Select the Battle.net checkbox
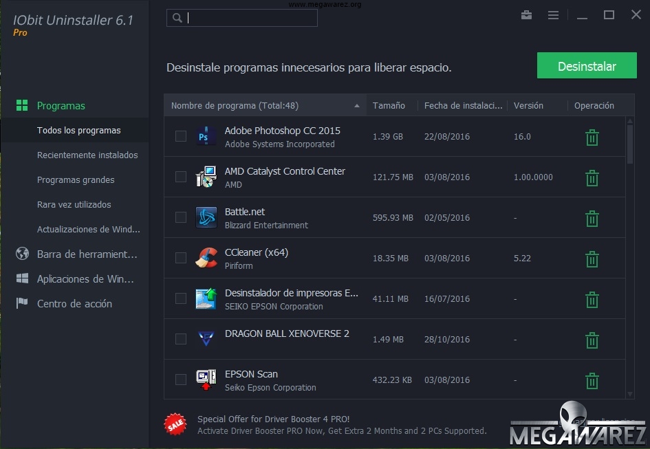Screen dimensions: 650x449 pyautogui.click(x=181, y=217)
